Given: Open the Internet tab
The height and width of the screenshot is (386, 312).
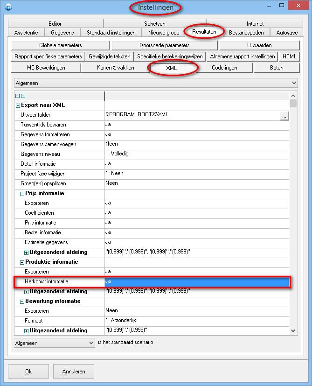Looking at the screenshot, I should [x=255, y=24].
